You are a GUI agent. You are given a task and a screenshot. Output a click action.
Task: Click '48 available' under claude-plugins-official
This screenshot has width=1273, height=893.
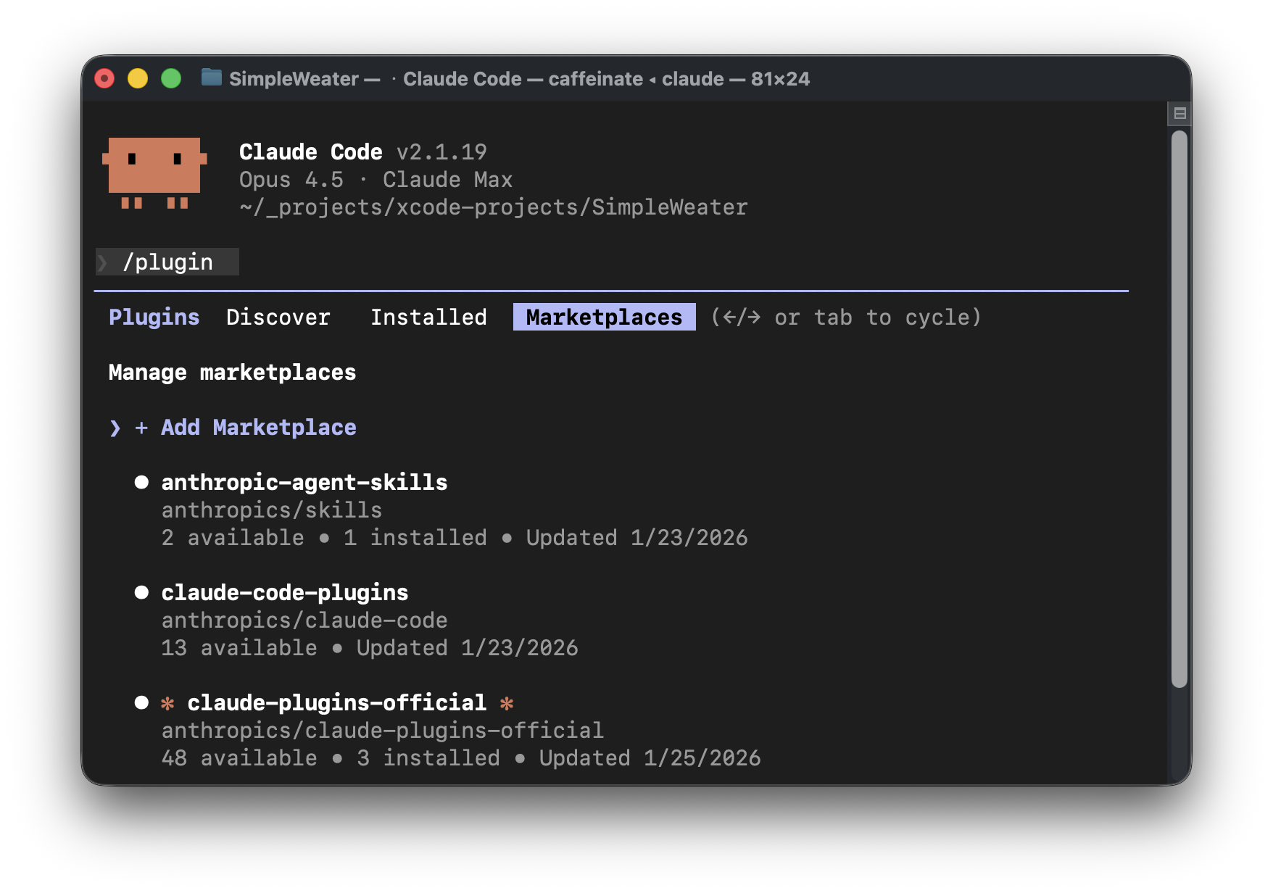[x=239, y=757]
